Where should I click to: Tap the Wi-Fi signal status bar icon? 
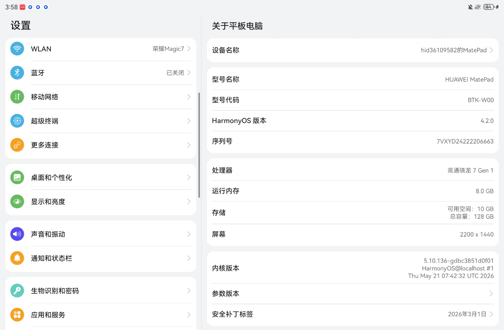coord(478,7)
